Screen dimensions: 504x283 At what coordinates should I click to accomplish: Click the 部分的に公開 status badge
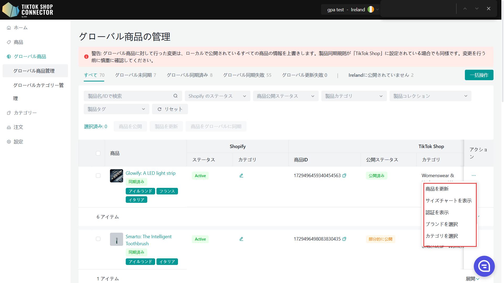point(380,239)
